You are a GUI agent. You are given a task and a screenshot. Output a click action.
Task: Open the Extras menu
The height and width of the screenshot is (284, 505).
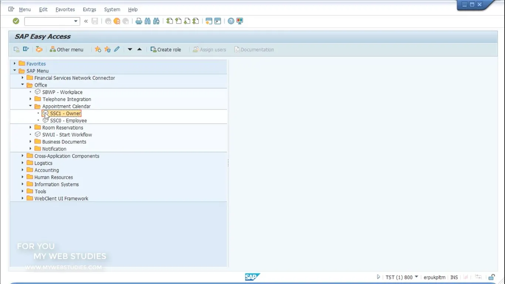pos(89,10)
